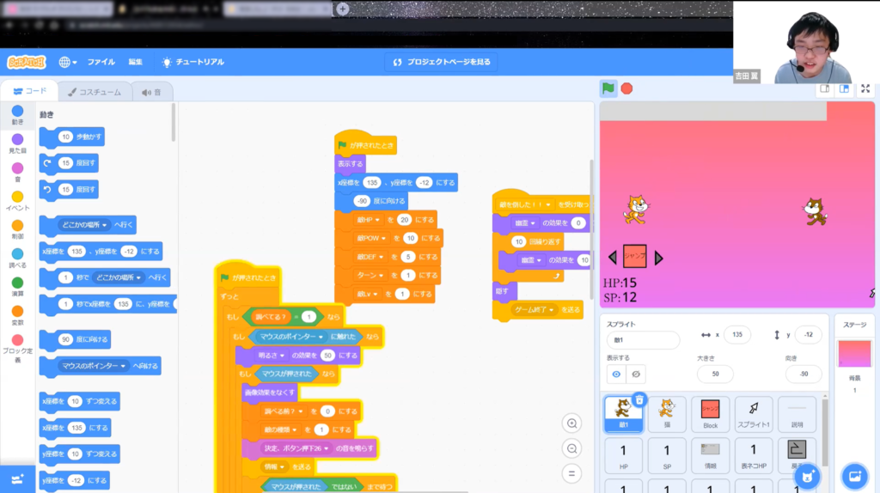Image resolution: width=880 pixels, height=493 pixels.
Task: Select the stage backdrop thumbnail
Action: (854, 355)
